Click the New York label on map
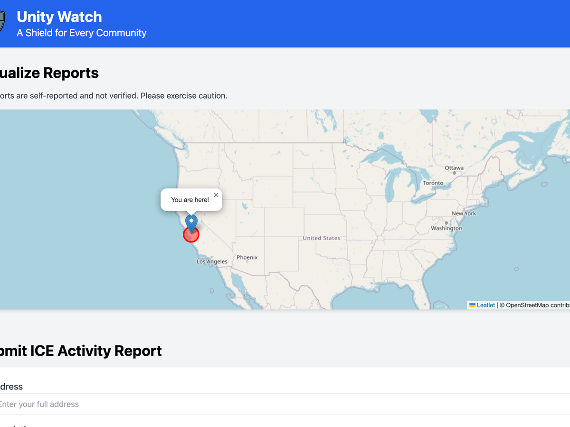Image resolution: width=570 pixels, height=427 pixels. coord(464,213)
